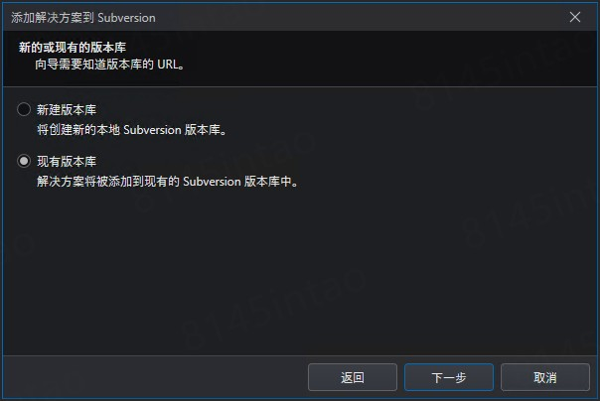600x401 pixels.
Task: Click Subversion in the new repository description
Action: 152,130
